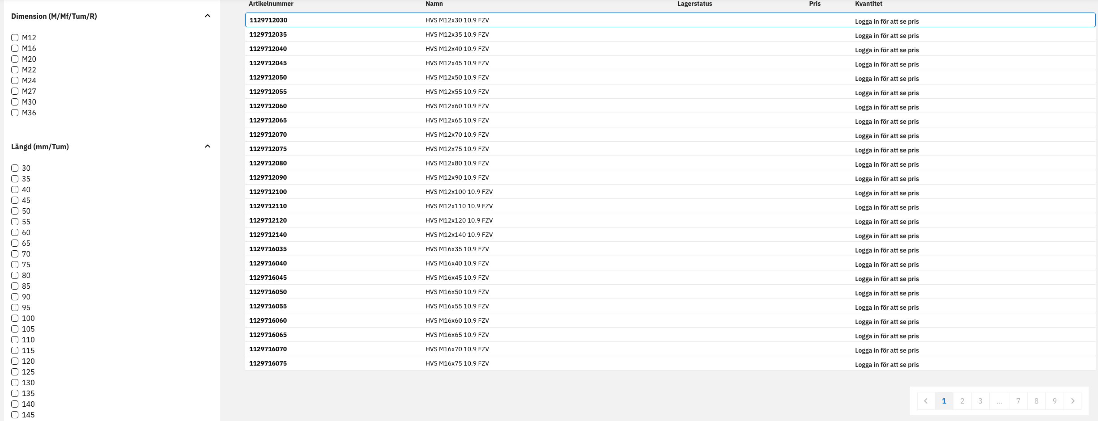Viewport: 1098px width, 421px height.
Task: Tick the M36 dimension checkbox
Action: point(15,113)
